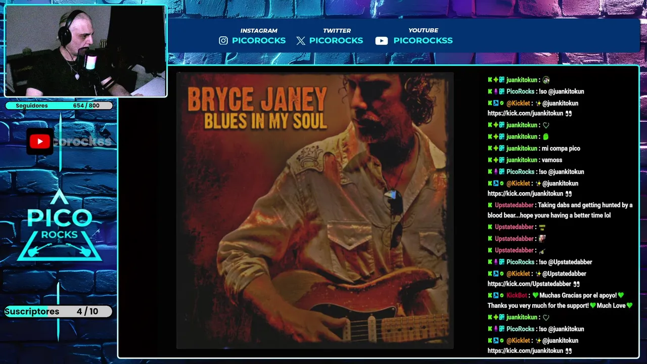Click the Seguidores 654 / 800 progress bar
This screenshot has width=647, height=364.
(x=60, y=106)
